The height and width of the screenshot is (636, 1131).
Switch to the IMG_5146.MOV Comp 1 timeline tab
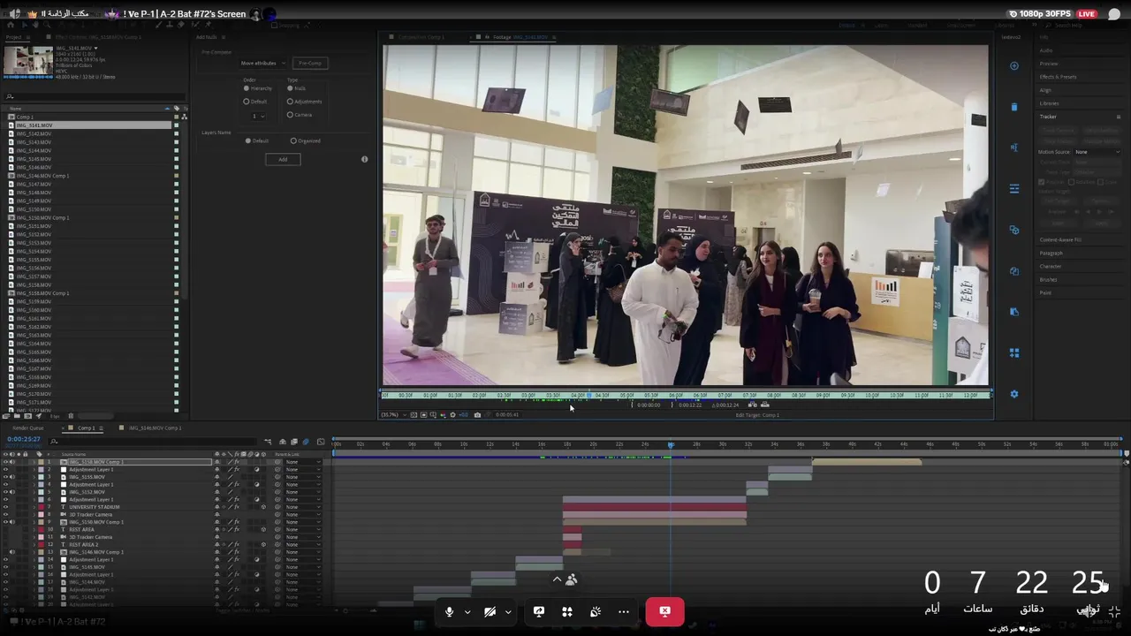pyautogui.click(x=155, y=428)
